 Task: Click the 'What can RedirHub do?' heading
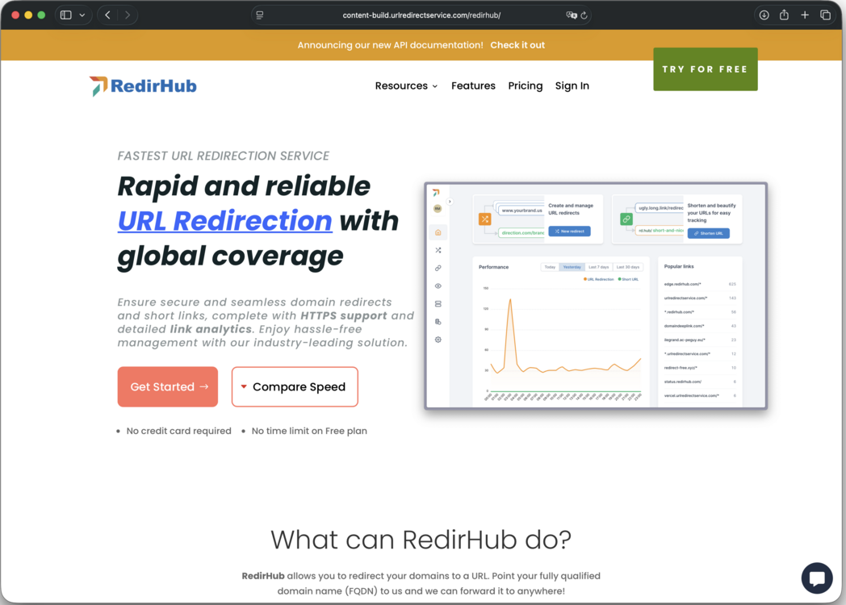421,540
